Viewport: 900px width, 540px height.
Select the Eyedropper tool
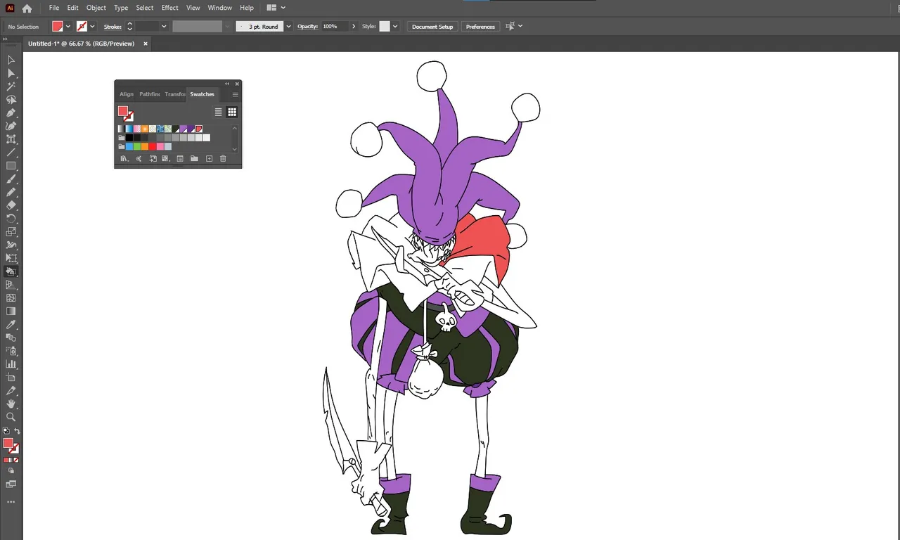coord(11,324)
